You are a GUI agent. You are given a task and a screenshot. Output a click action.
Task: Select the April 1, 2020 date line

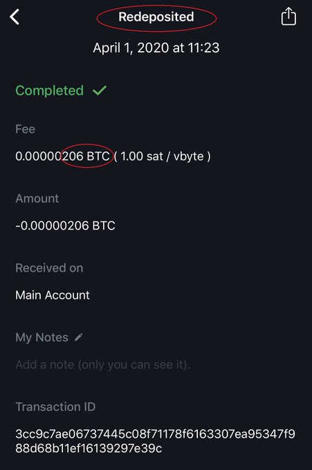pos(156,48)
